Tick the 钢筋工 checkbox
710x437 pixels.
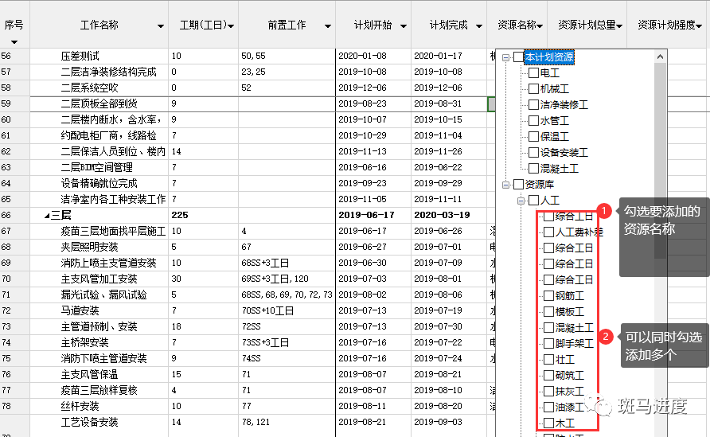point(548,295)
